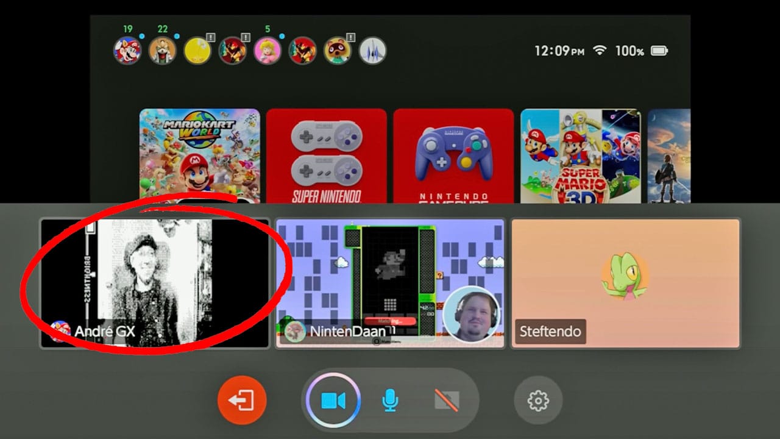Click the exclamation badge on Tom Nook avatar
The image size is (780, 439).
click(350, 37)
